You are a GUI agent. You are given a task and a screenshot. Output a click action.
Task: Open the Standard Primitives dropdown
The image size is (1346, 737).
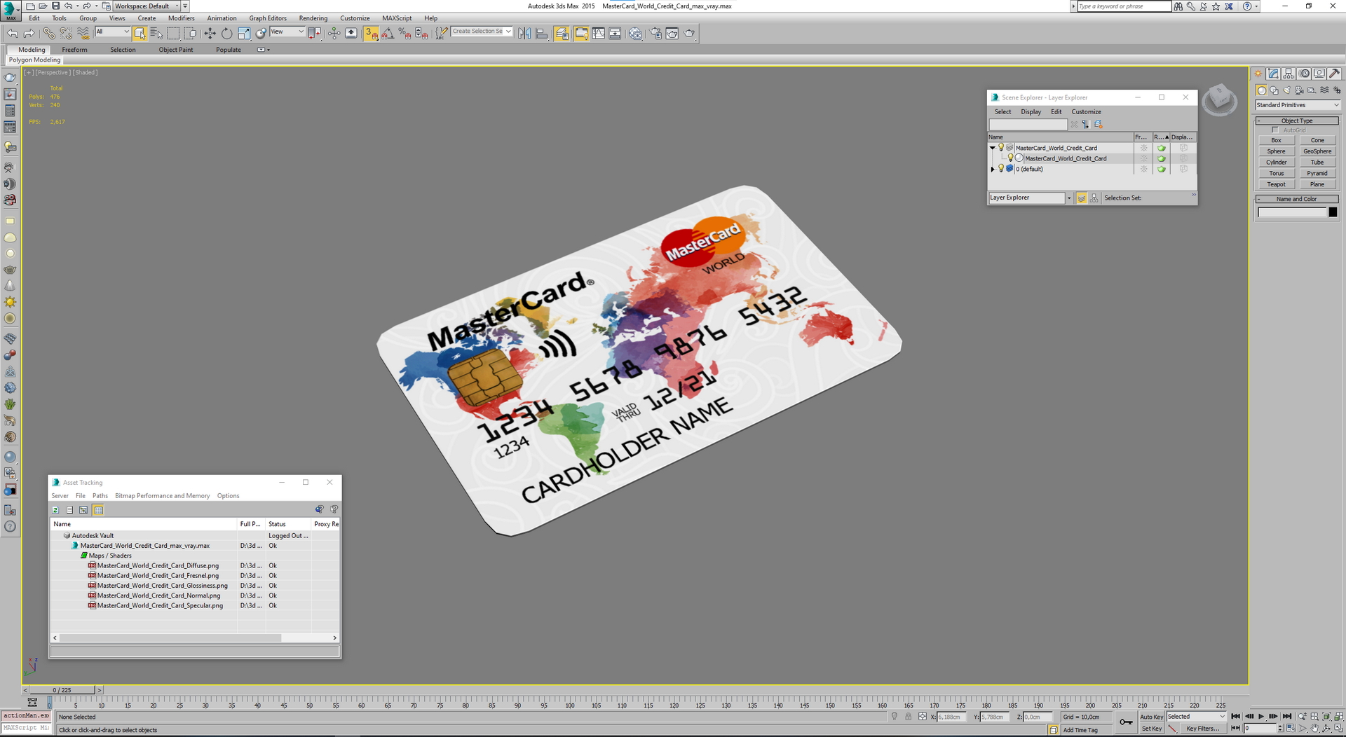point(1298,105)
